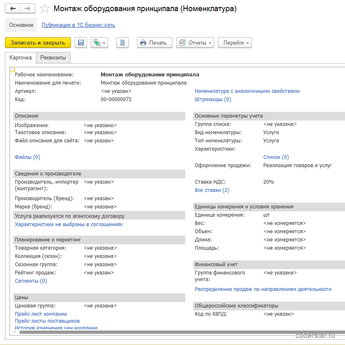The height and width of the screenshot is (345, 345).
Task: Click the Ценовая группа value
Action: tap(100, 306)
